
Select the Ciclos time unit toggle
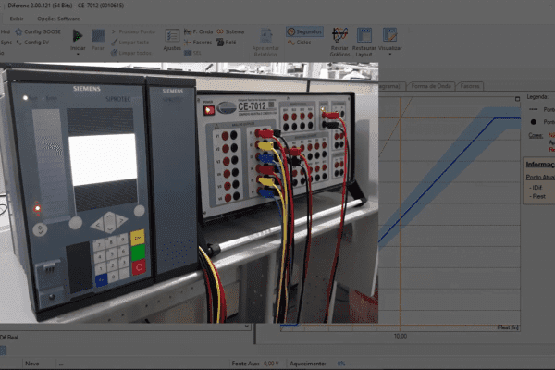pyautogui.click(x=300, y=43)
